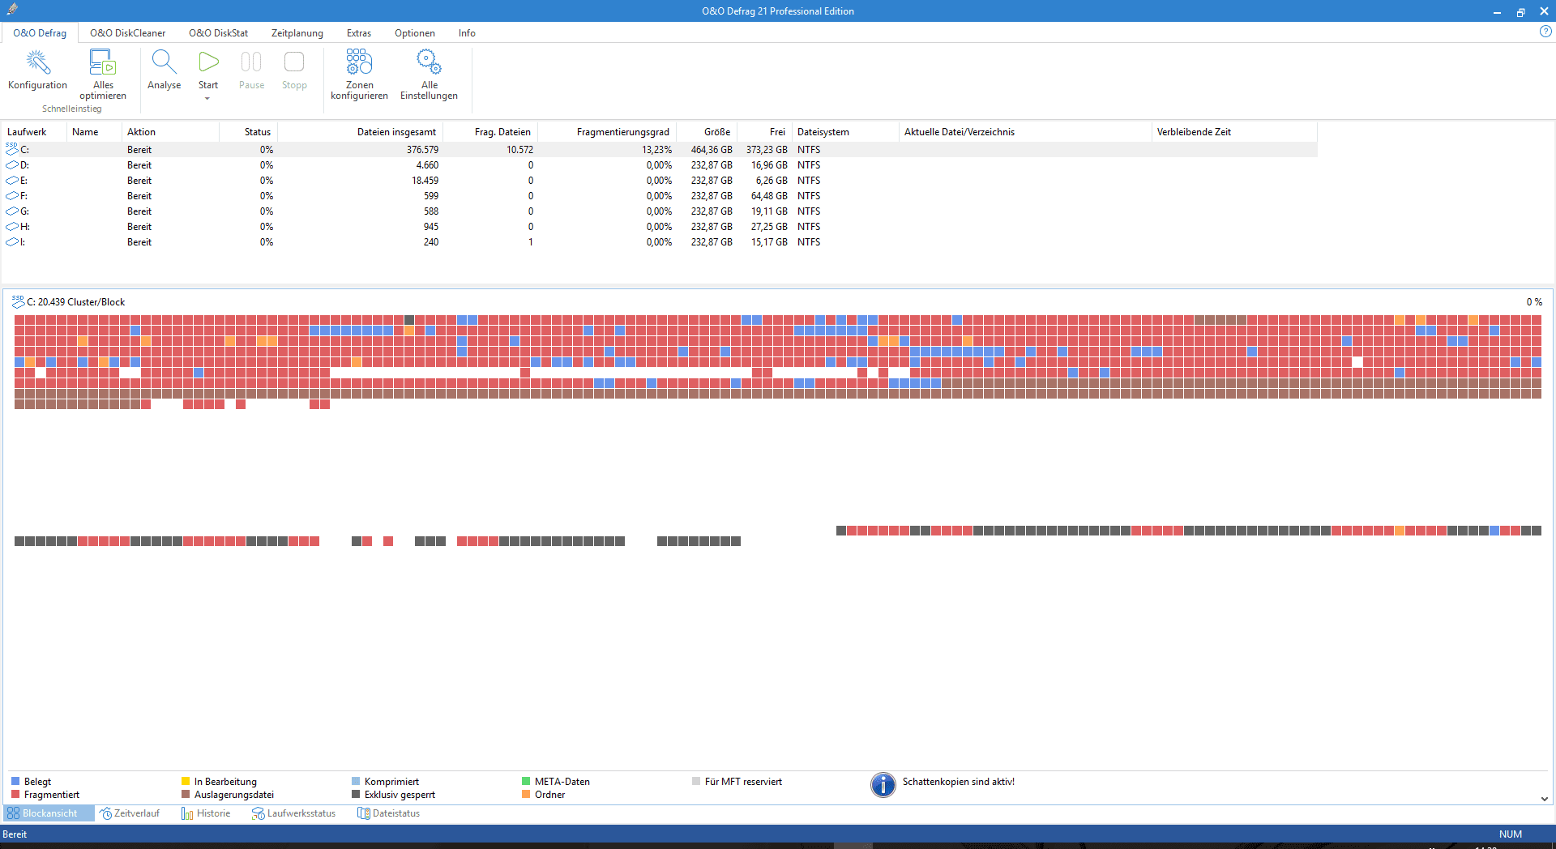Click the 64,48 GB free cell for F:
This screenshot has width=1556, height=849.
[x=769, y=196]
